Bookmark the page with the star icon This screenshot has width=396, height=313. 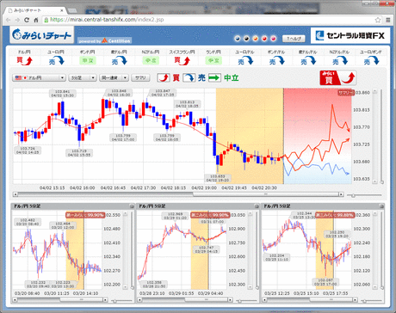pos(378,20)
